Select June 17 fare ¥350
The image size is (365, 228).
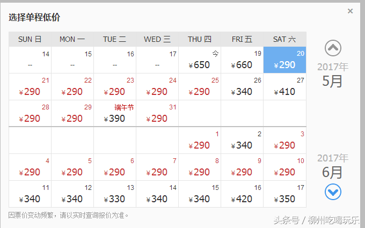[284, 194]
